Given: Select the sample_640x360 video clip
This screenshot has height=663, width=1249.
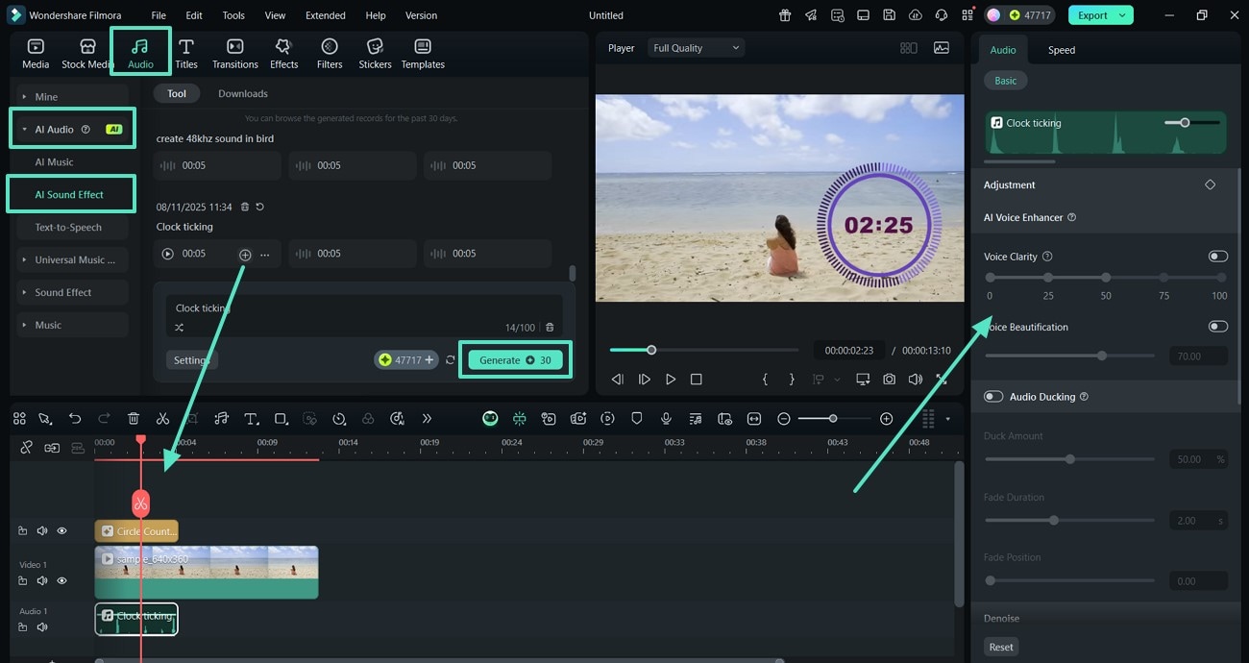Looking at the screenshot, I should pyautogui.click(x=207, y=573).
